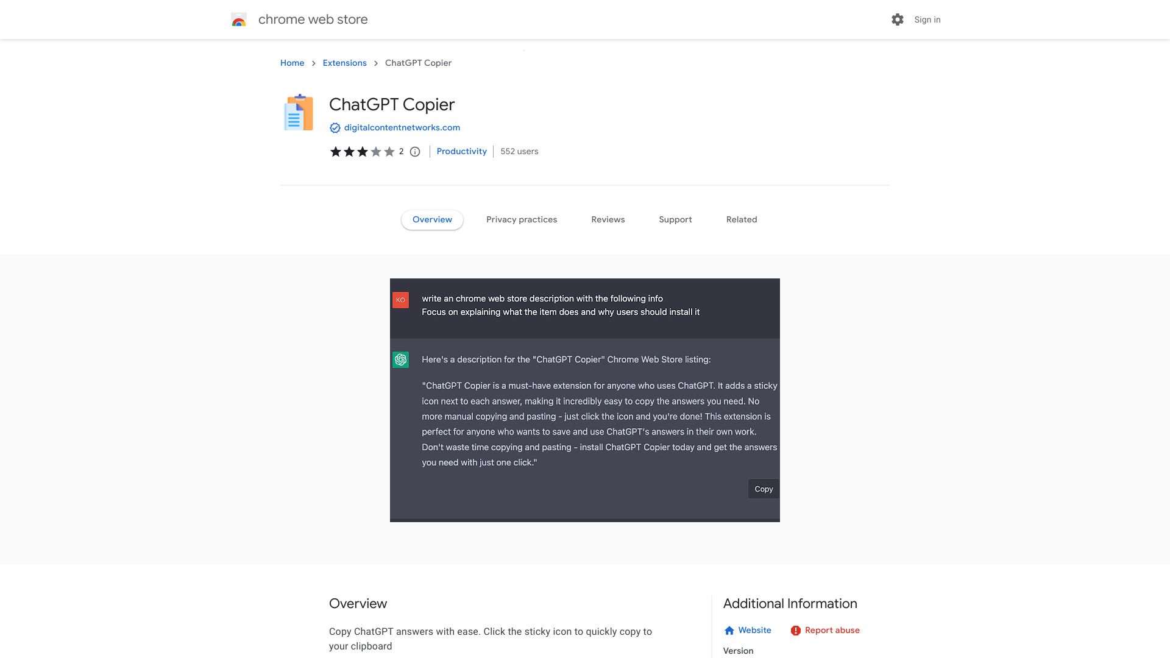Click the Sign in button
Screen dimensions: 1170x658
pos(927,19)
